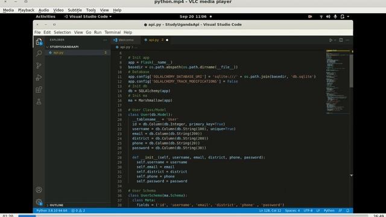Click the editor's vertical scrollbar thumb
Viewport: 386px width, 217px height.
click(351, 71)
